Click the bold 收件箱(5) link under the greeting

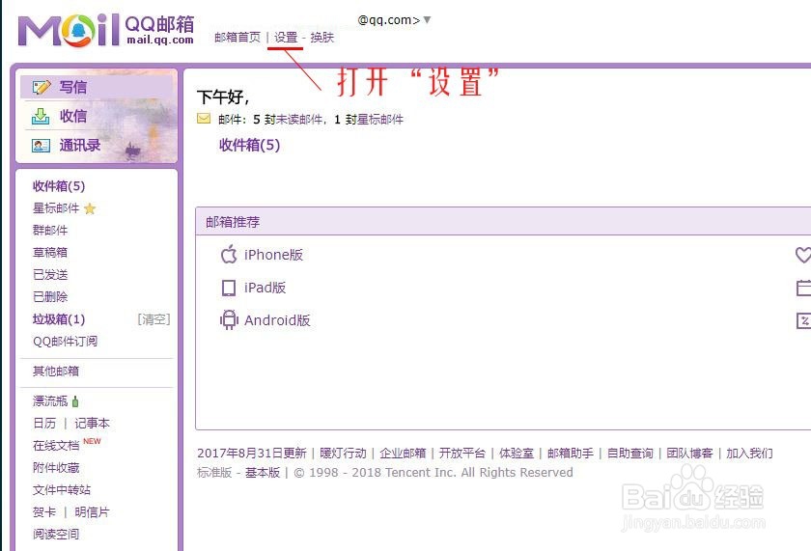(x=250, y=146)
